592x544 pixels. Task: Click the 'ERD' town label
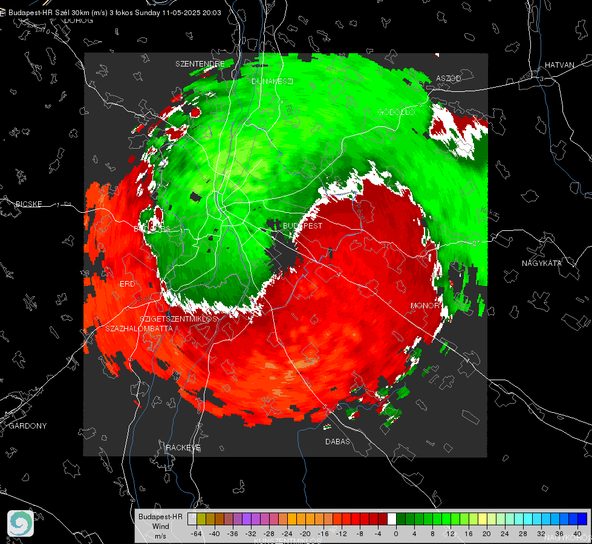pos(127,284)
